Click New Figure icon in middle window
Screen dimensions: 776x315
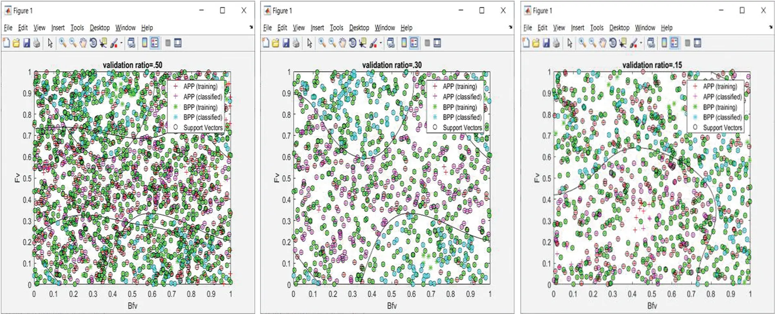point(266,43)
